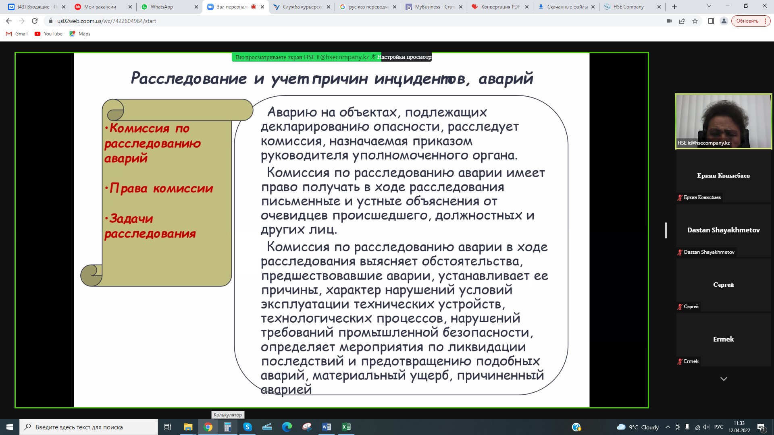This screenshot has width=774, height=435.
Task: Expand the tab search dropdown arrow
Action: point(709,6)
